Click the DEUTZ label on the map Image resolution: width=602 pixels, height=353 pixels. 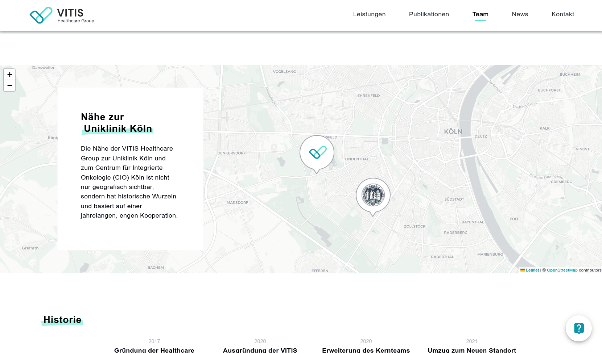481,136
